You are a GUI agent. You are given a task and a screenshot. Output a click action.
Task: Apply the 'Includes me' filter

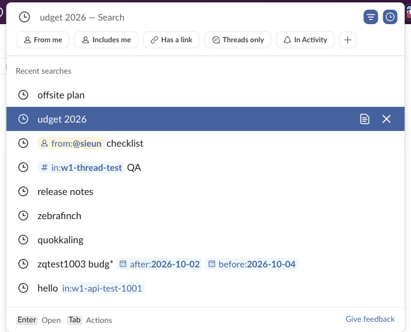pyautogui.click(x=106, y=40)
